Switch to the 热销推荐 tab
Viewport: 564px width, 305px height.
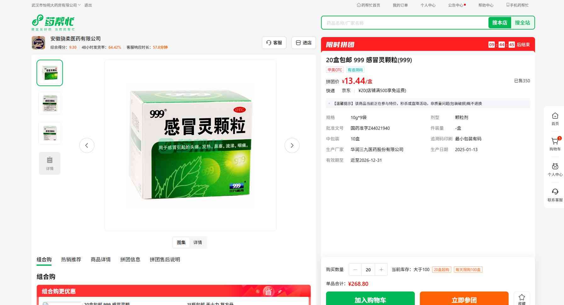(71, 259)
